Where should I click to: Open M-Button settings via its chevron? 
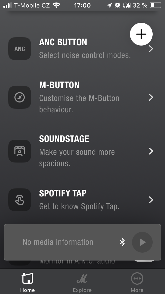coord(151,97)
